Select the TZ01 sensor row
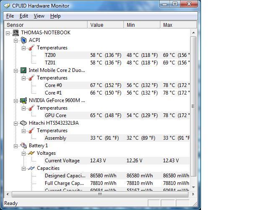This screenshot has width=268, height=210. pos(117,63)
